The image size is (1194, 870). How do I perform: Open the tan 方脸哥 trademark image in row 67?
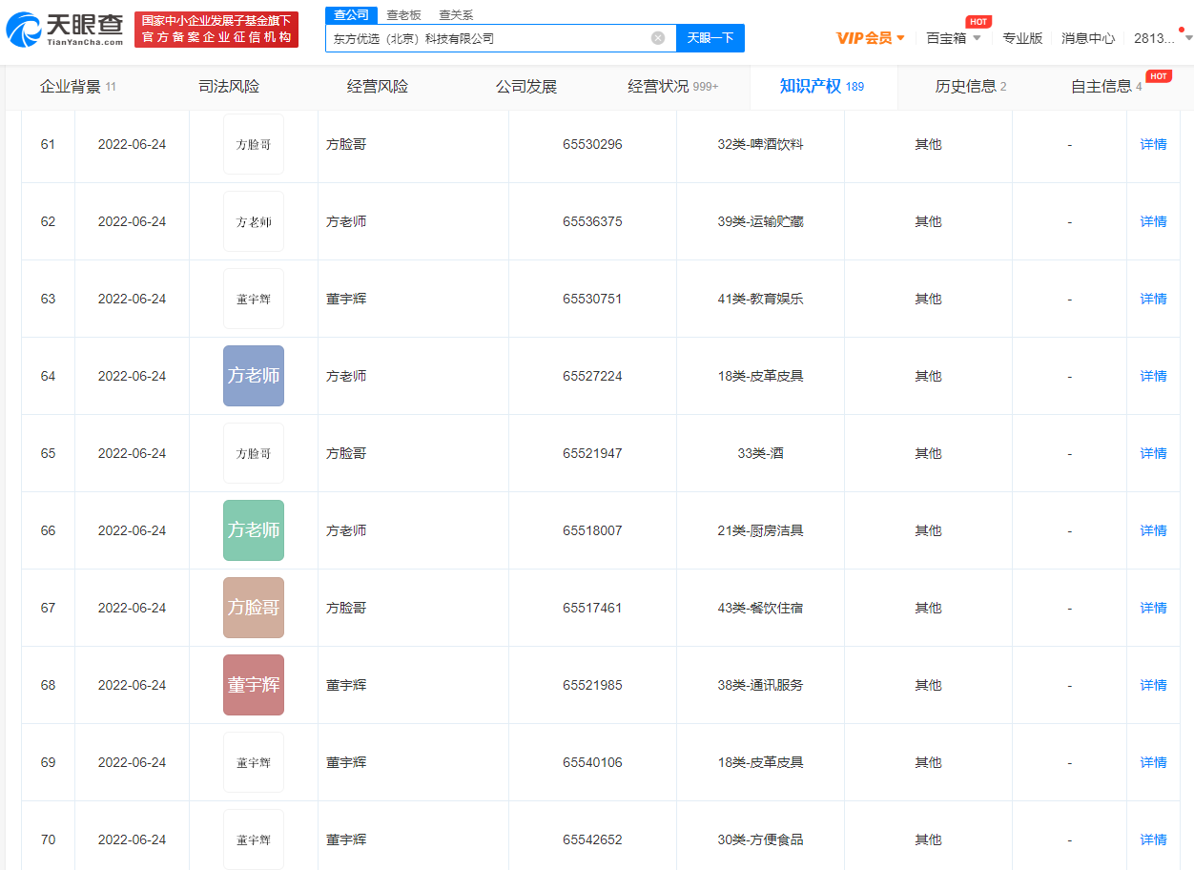(254, 608)
